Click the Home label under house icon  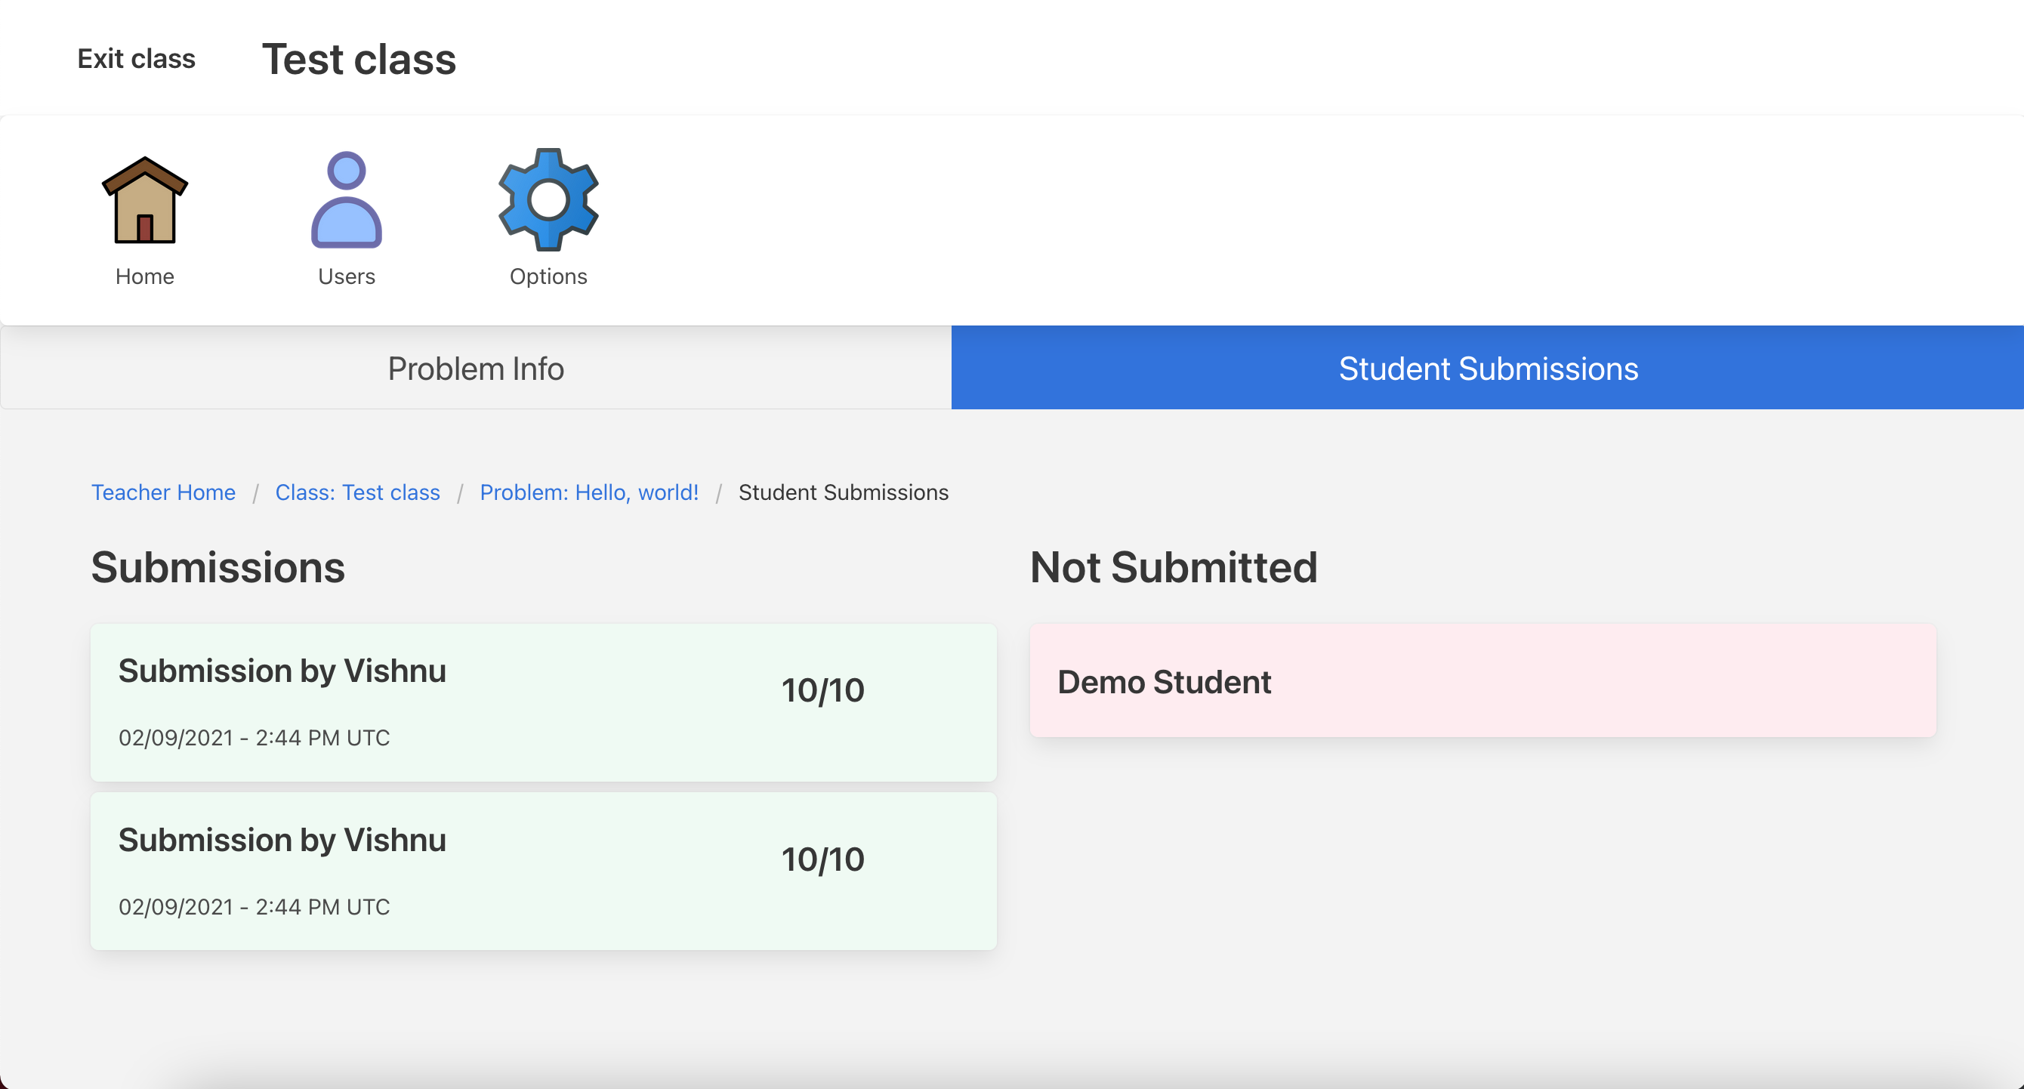click(144, 276)
